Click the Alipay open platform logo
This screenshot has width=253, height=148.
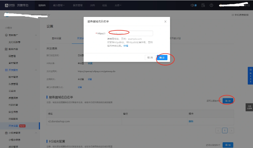[x=17, y=5]
